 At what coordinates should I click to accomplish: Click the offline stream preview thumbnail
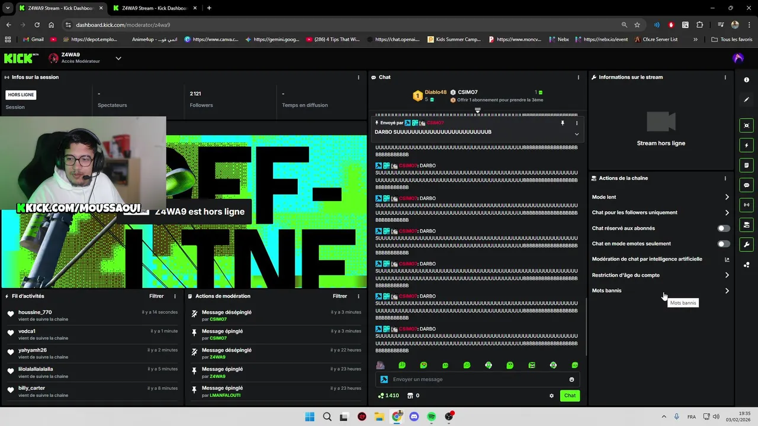(x=661, y=122)
